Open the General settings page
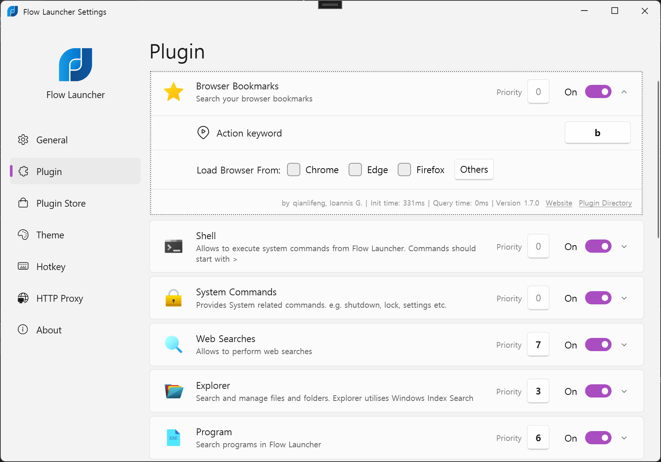 [75, 140]
